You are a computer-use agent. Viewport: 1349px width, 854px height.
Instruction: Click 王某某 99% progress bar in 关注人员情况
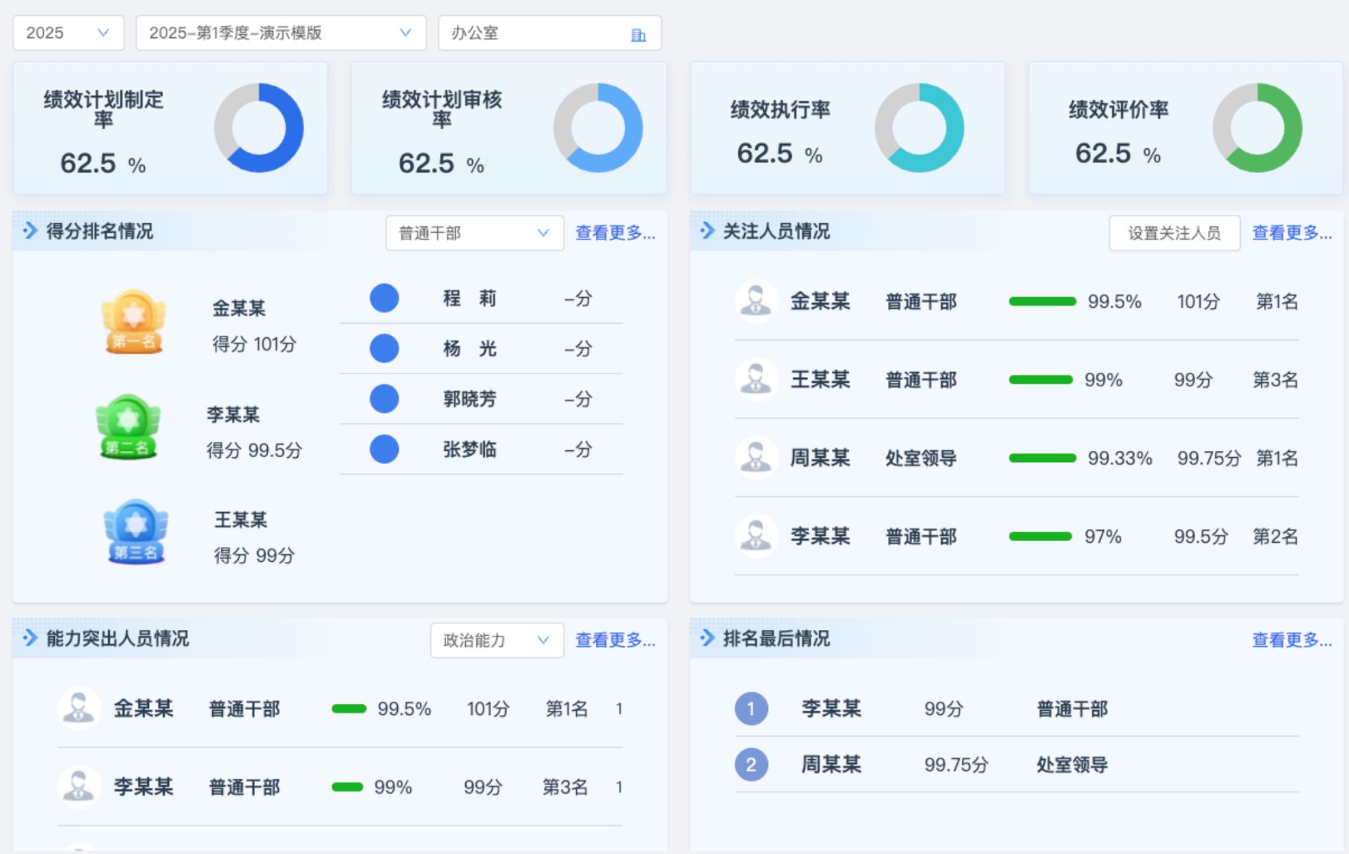click(x=1041, y=379)
